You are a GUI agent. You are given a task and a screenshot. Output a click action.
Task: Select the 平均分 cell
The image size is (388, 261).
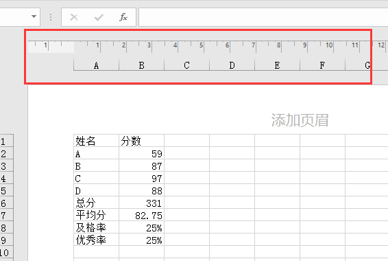[96, 215]
